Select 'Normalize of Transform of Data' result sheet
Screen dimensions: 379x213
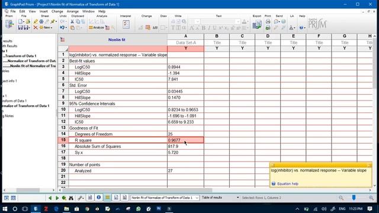coord(31,61)
